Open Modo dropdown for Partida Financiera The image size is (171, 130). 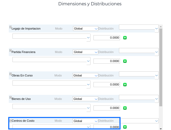(x=85, y=52)
